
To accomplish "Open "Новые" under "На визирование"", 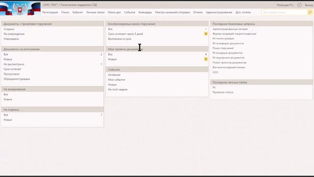I will click(8, 99).
